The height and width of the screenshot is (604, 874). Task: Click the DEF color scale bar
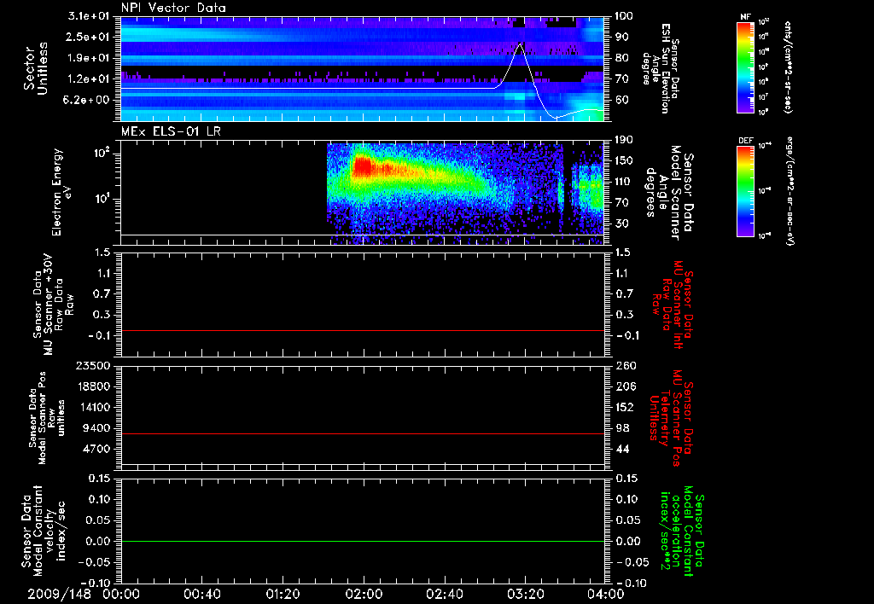745,191
